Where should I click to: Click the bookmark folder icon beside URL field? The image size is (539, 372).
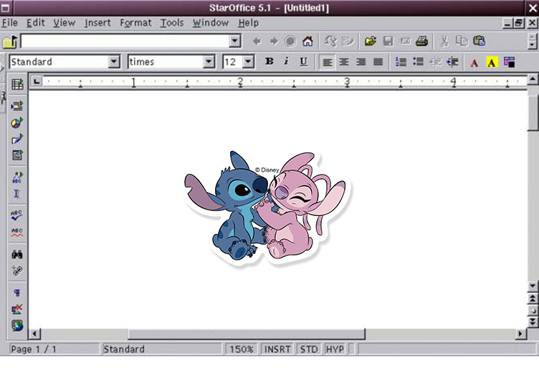click(10, 41)
